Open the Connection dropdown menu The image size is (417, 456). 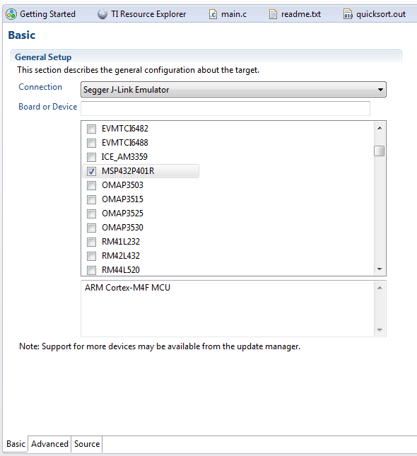click(233, 90)
